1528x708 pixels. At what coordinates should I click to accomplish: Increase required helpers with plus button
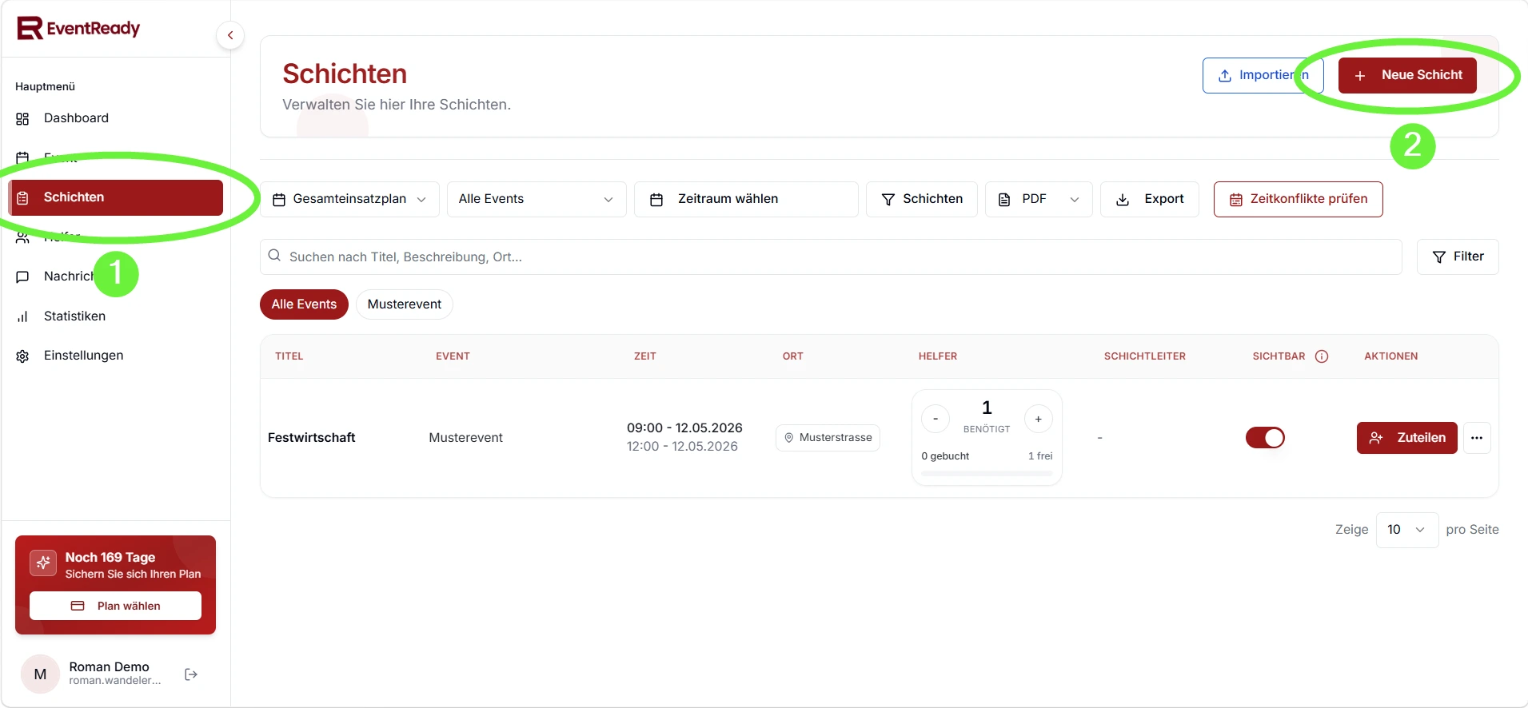click(1039, 419)
